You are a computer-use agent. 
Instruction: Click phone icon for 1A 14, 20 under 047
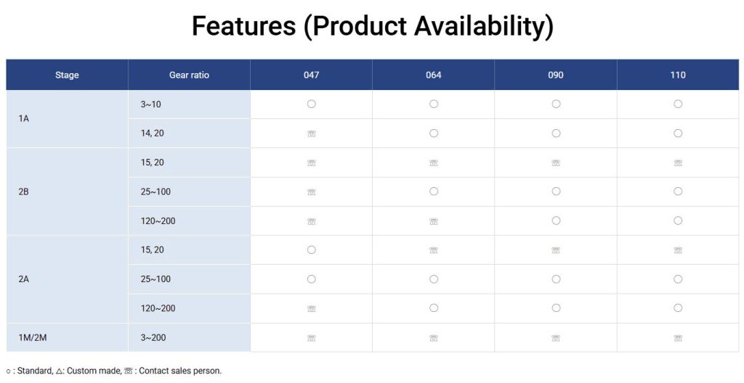311,133
